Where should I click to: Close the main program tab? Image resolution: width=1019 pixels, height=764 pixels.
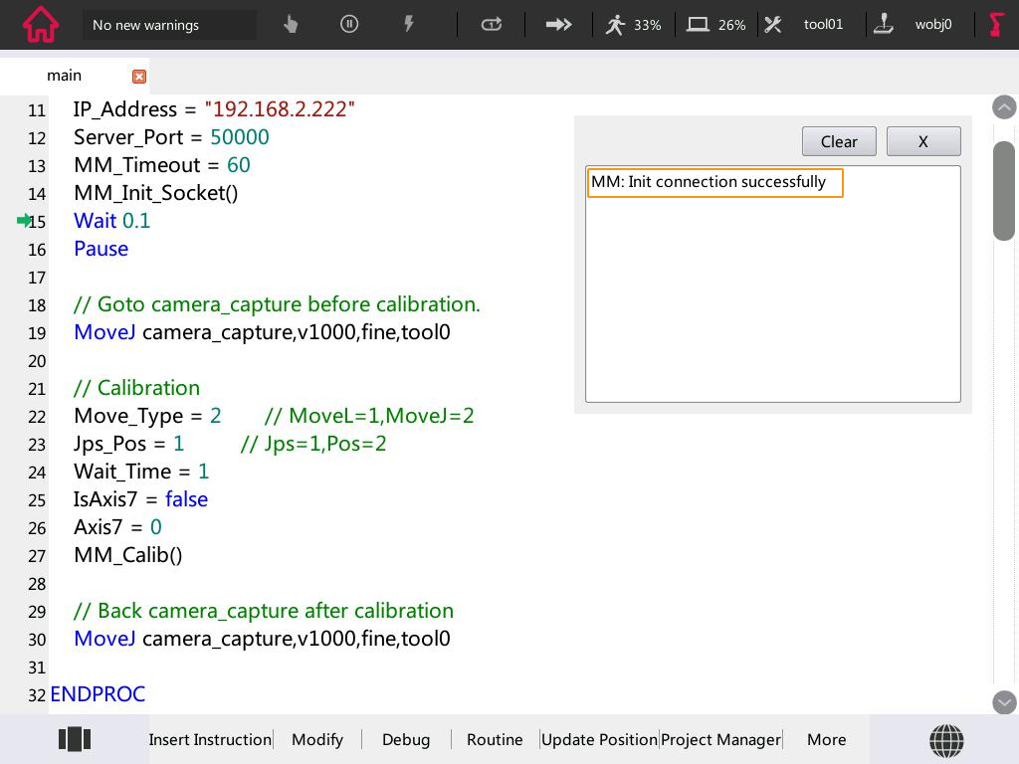139,77
